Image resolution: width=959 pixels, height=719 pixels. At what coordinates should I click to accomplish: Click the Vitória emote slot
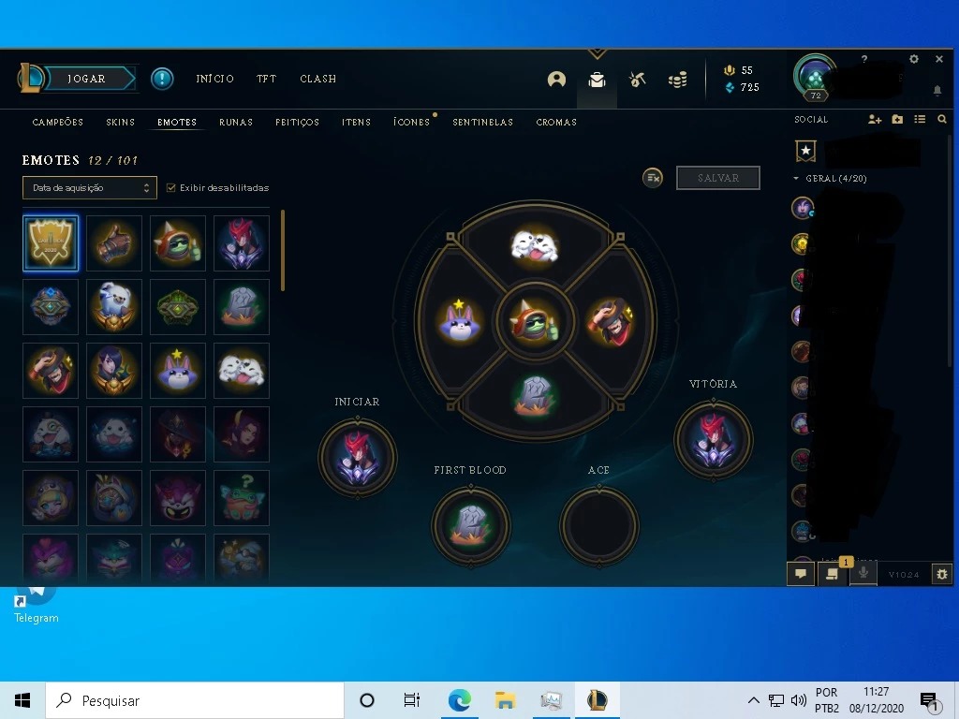click(713, 440)
